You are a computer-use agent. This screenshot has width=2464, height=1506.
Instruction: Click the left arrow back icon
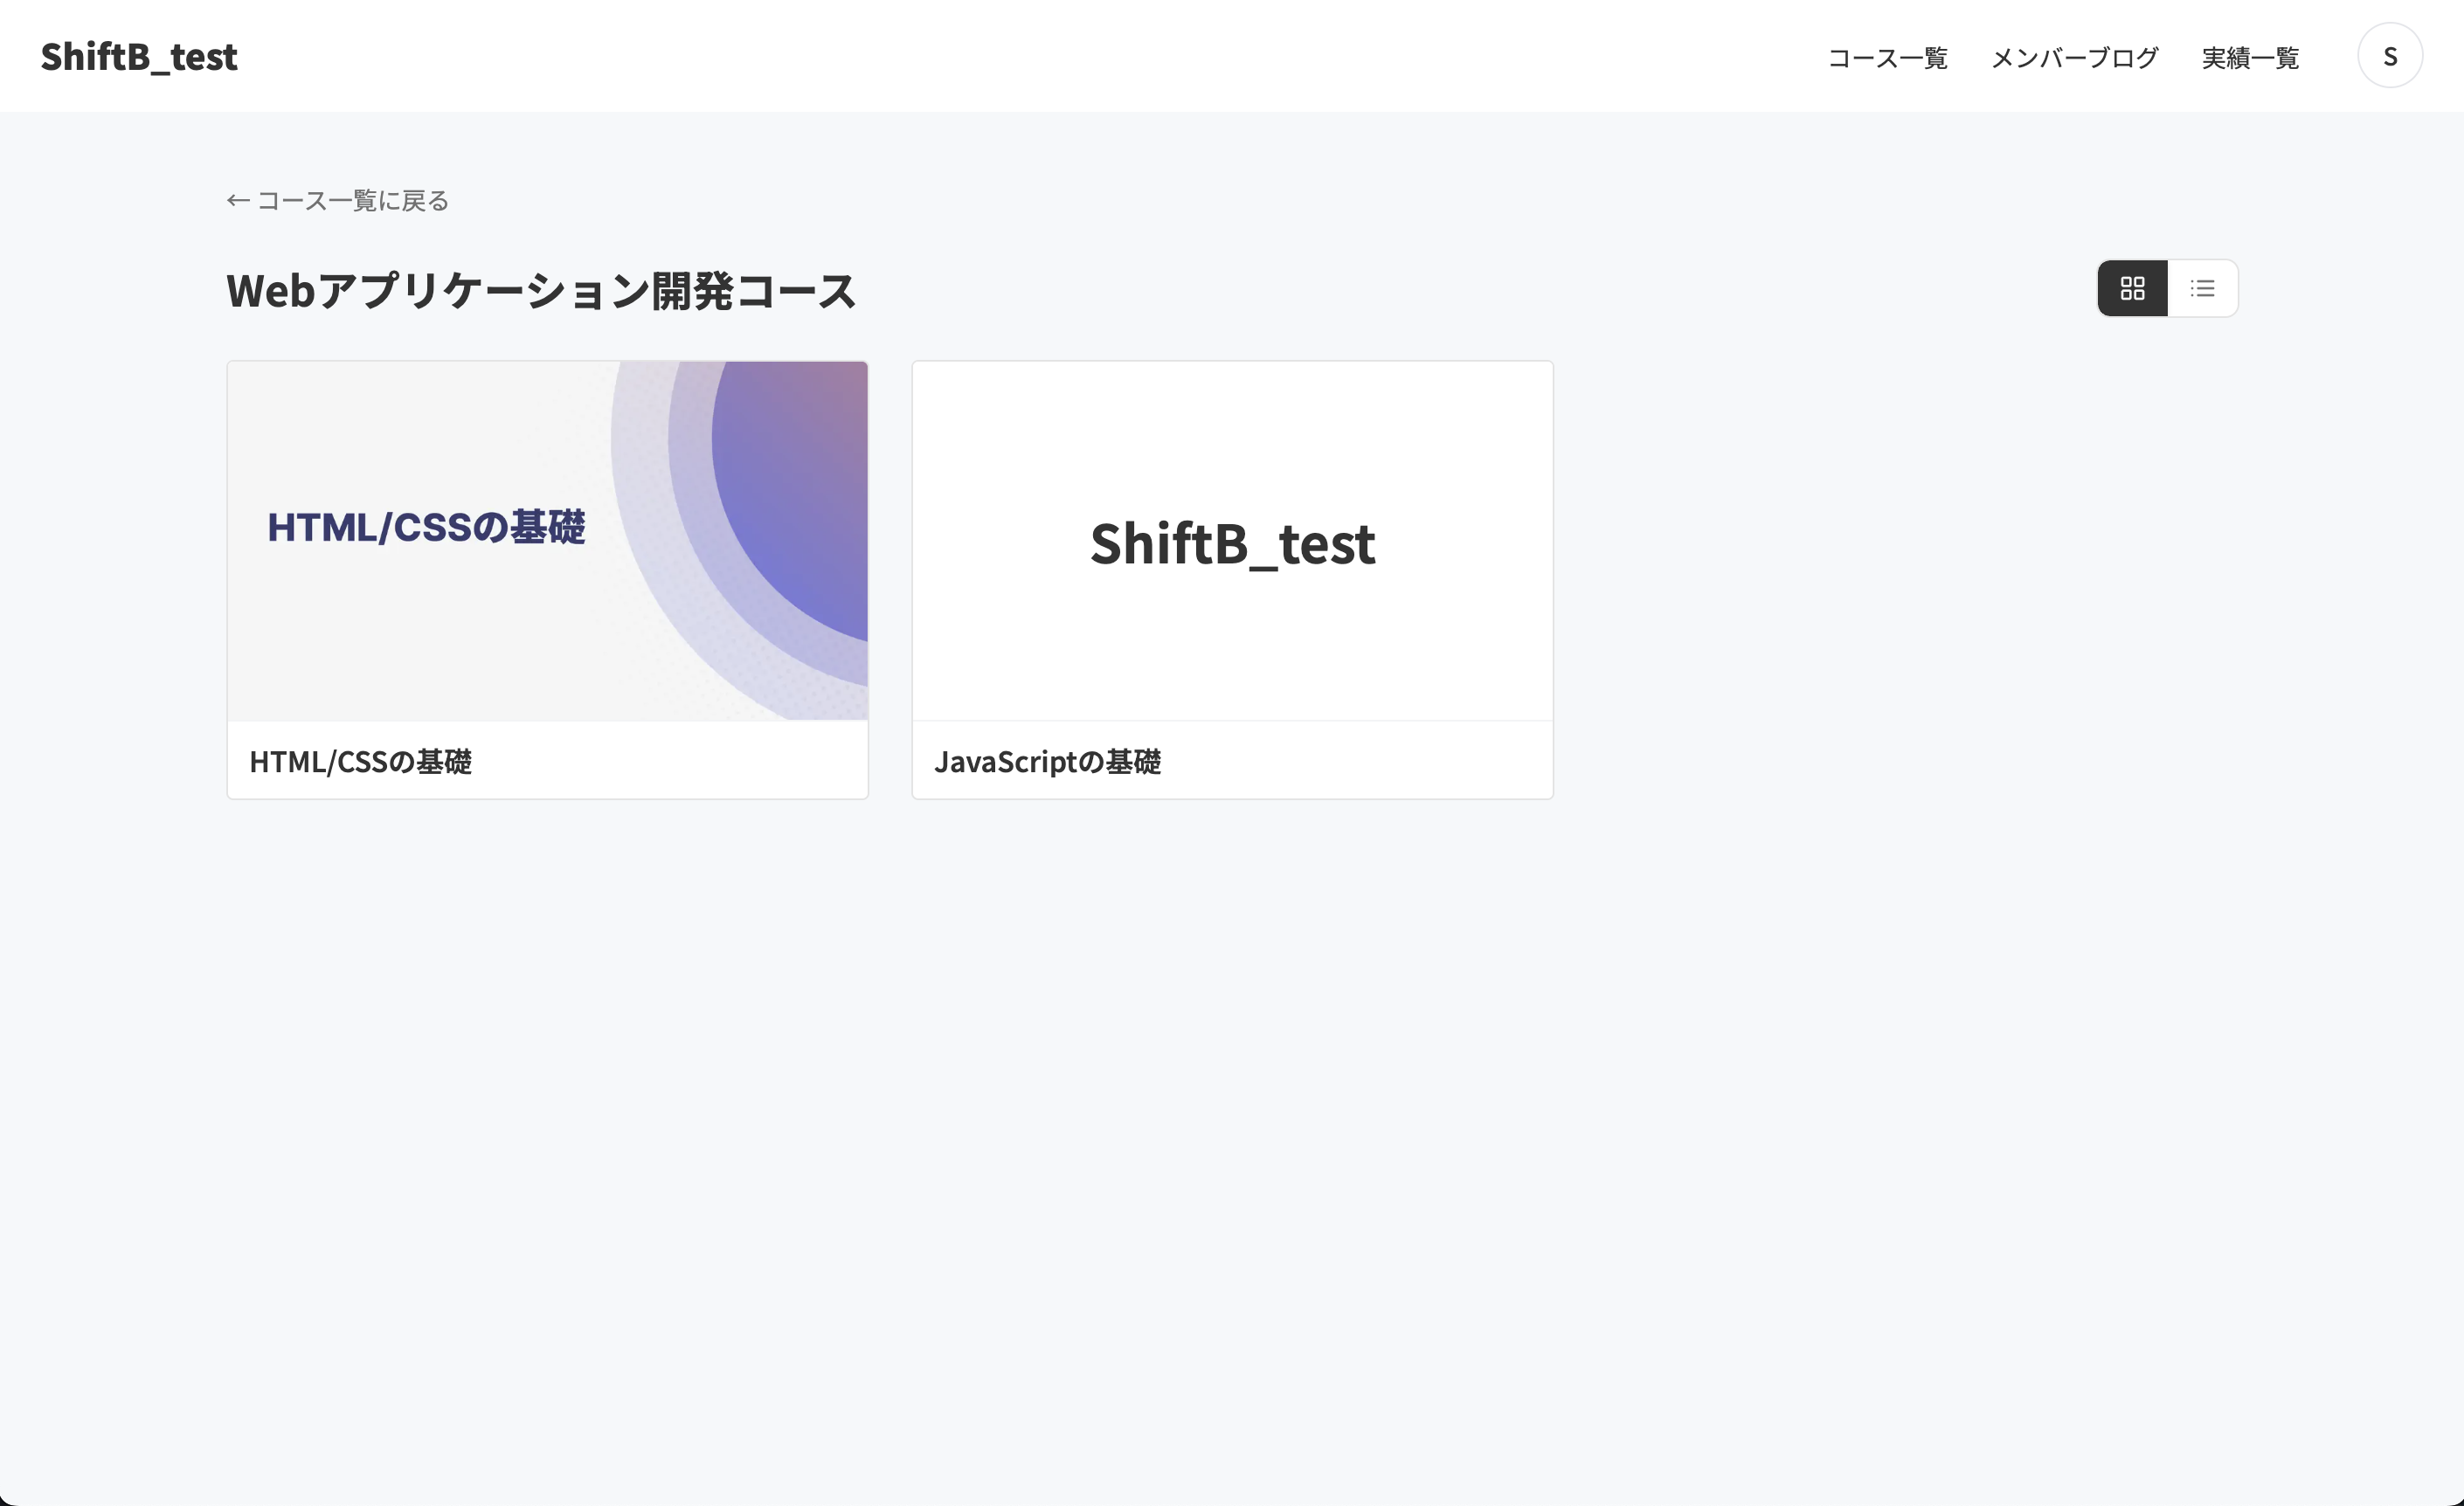coord(237,201)
